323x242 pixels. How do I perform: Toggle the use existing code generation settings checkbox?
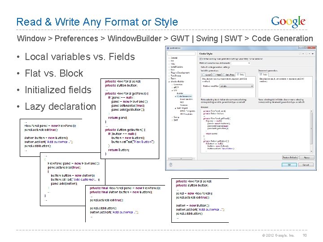click(x=200, y=59)
